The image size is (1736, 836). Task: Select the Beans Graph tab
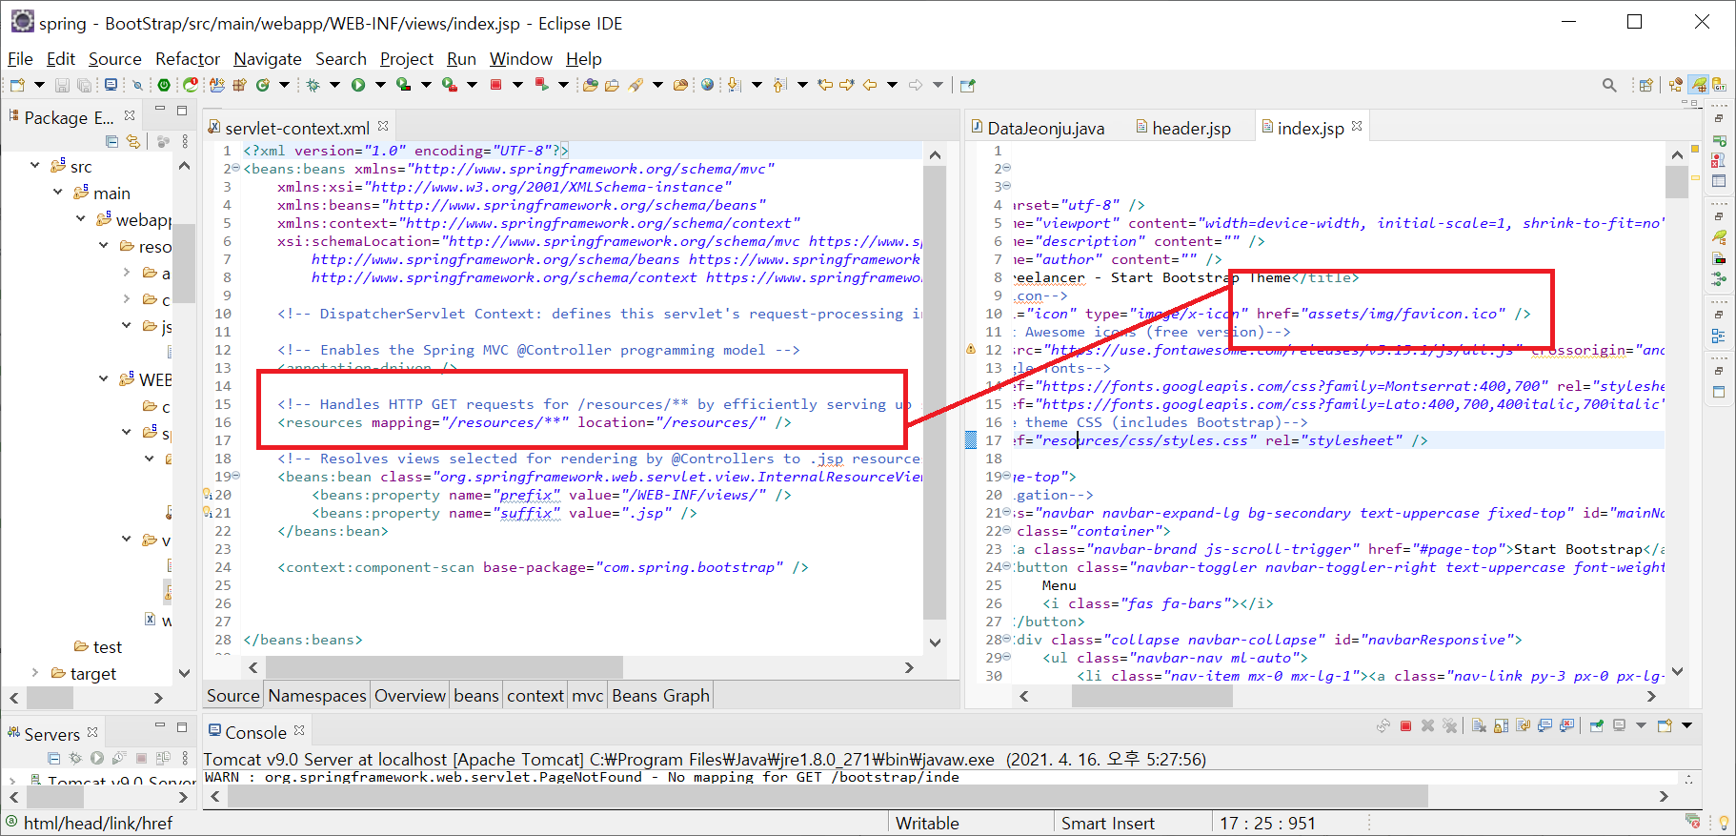[x=661, y=696]
